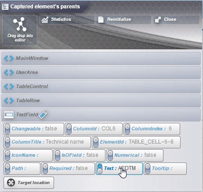Viewport: 203px width, 192px height.
Task: Click the Close button label
Action: [170, 19]
